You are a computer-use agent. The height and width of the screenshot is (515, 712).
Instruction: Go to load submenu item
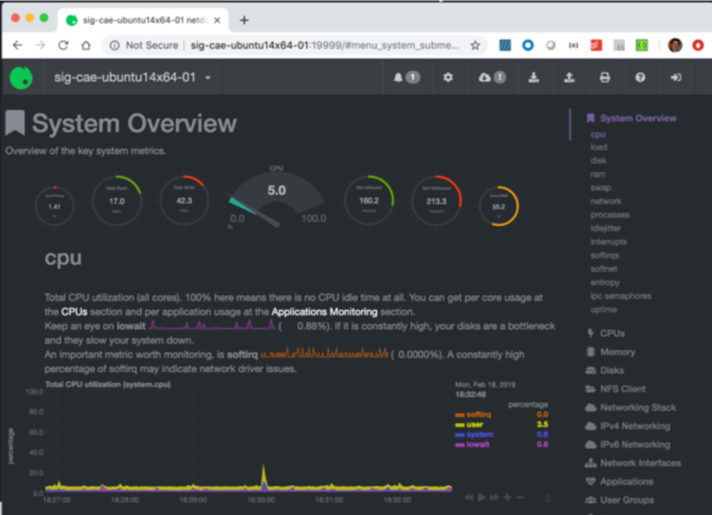point(599,147)
